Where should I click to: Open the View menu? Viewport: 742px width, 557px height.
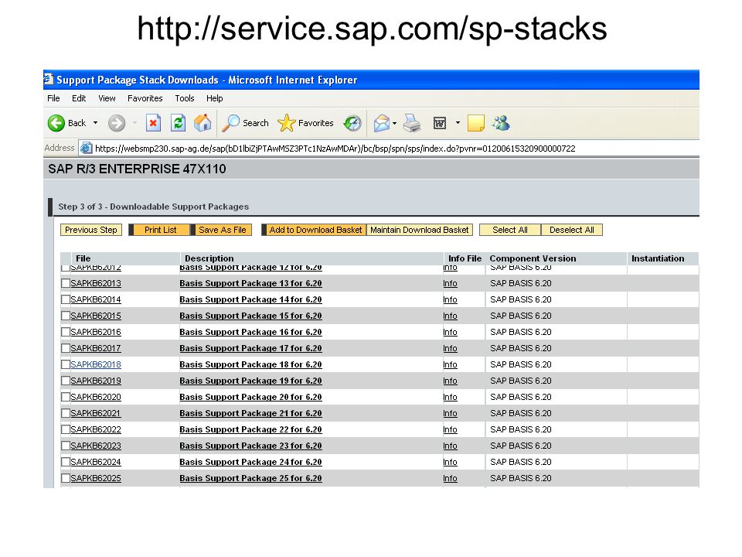pyautogui.click(x=107, y=98)
